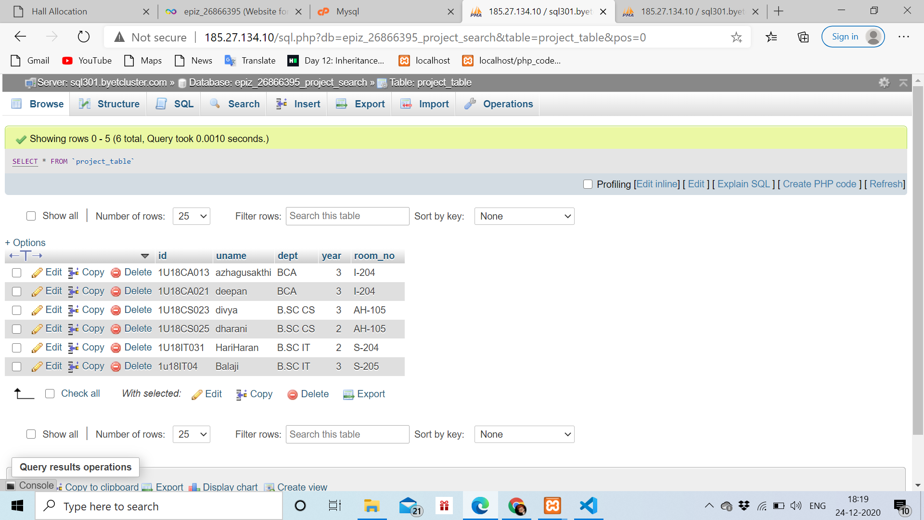
Task: Click the phpMyAdmin page settings gear icon
Action: (884, 82)
